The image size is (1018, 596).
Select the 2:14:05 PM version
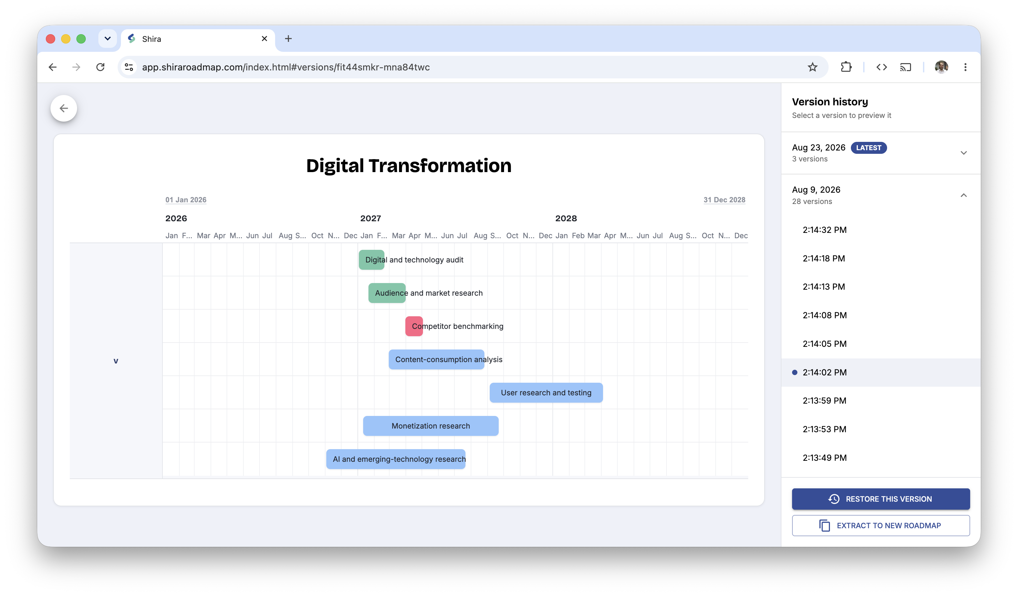coord(881,344)
